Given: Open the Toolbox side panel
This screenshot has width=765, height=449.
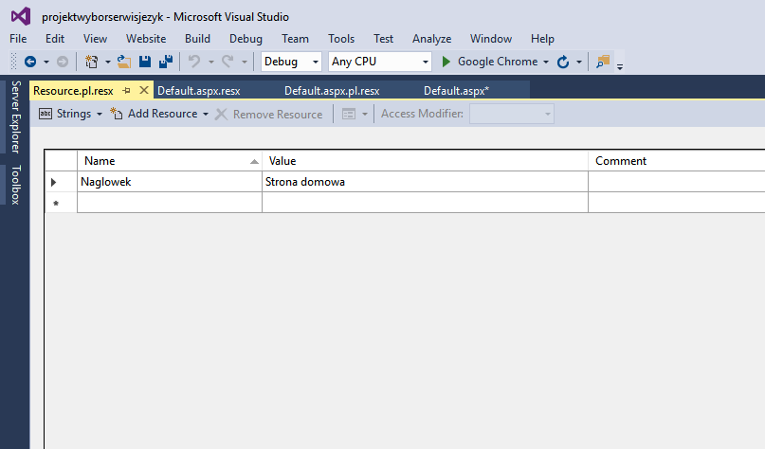Looking at the screenshot, I should (x=15, y=185).
